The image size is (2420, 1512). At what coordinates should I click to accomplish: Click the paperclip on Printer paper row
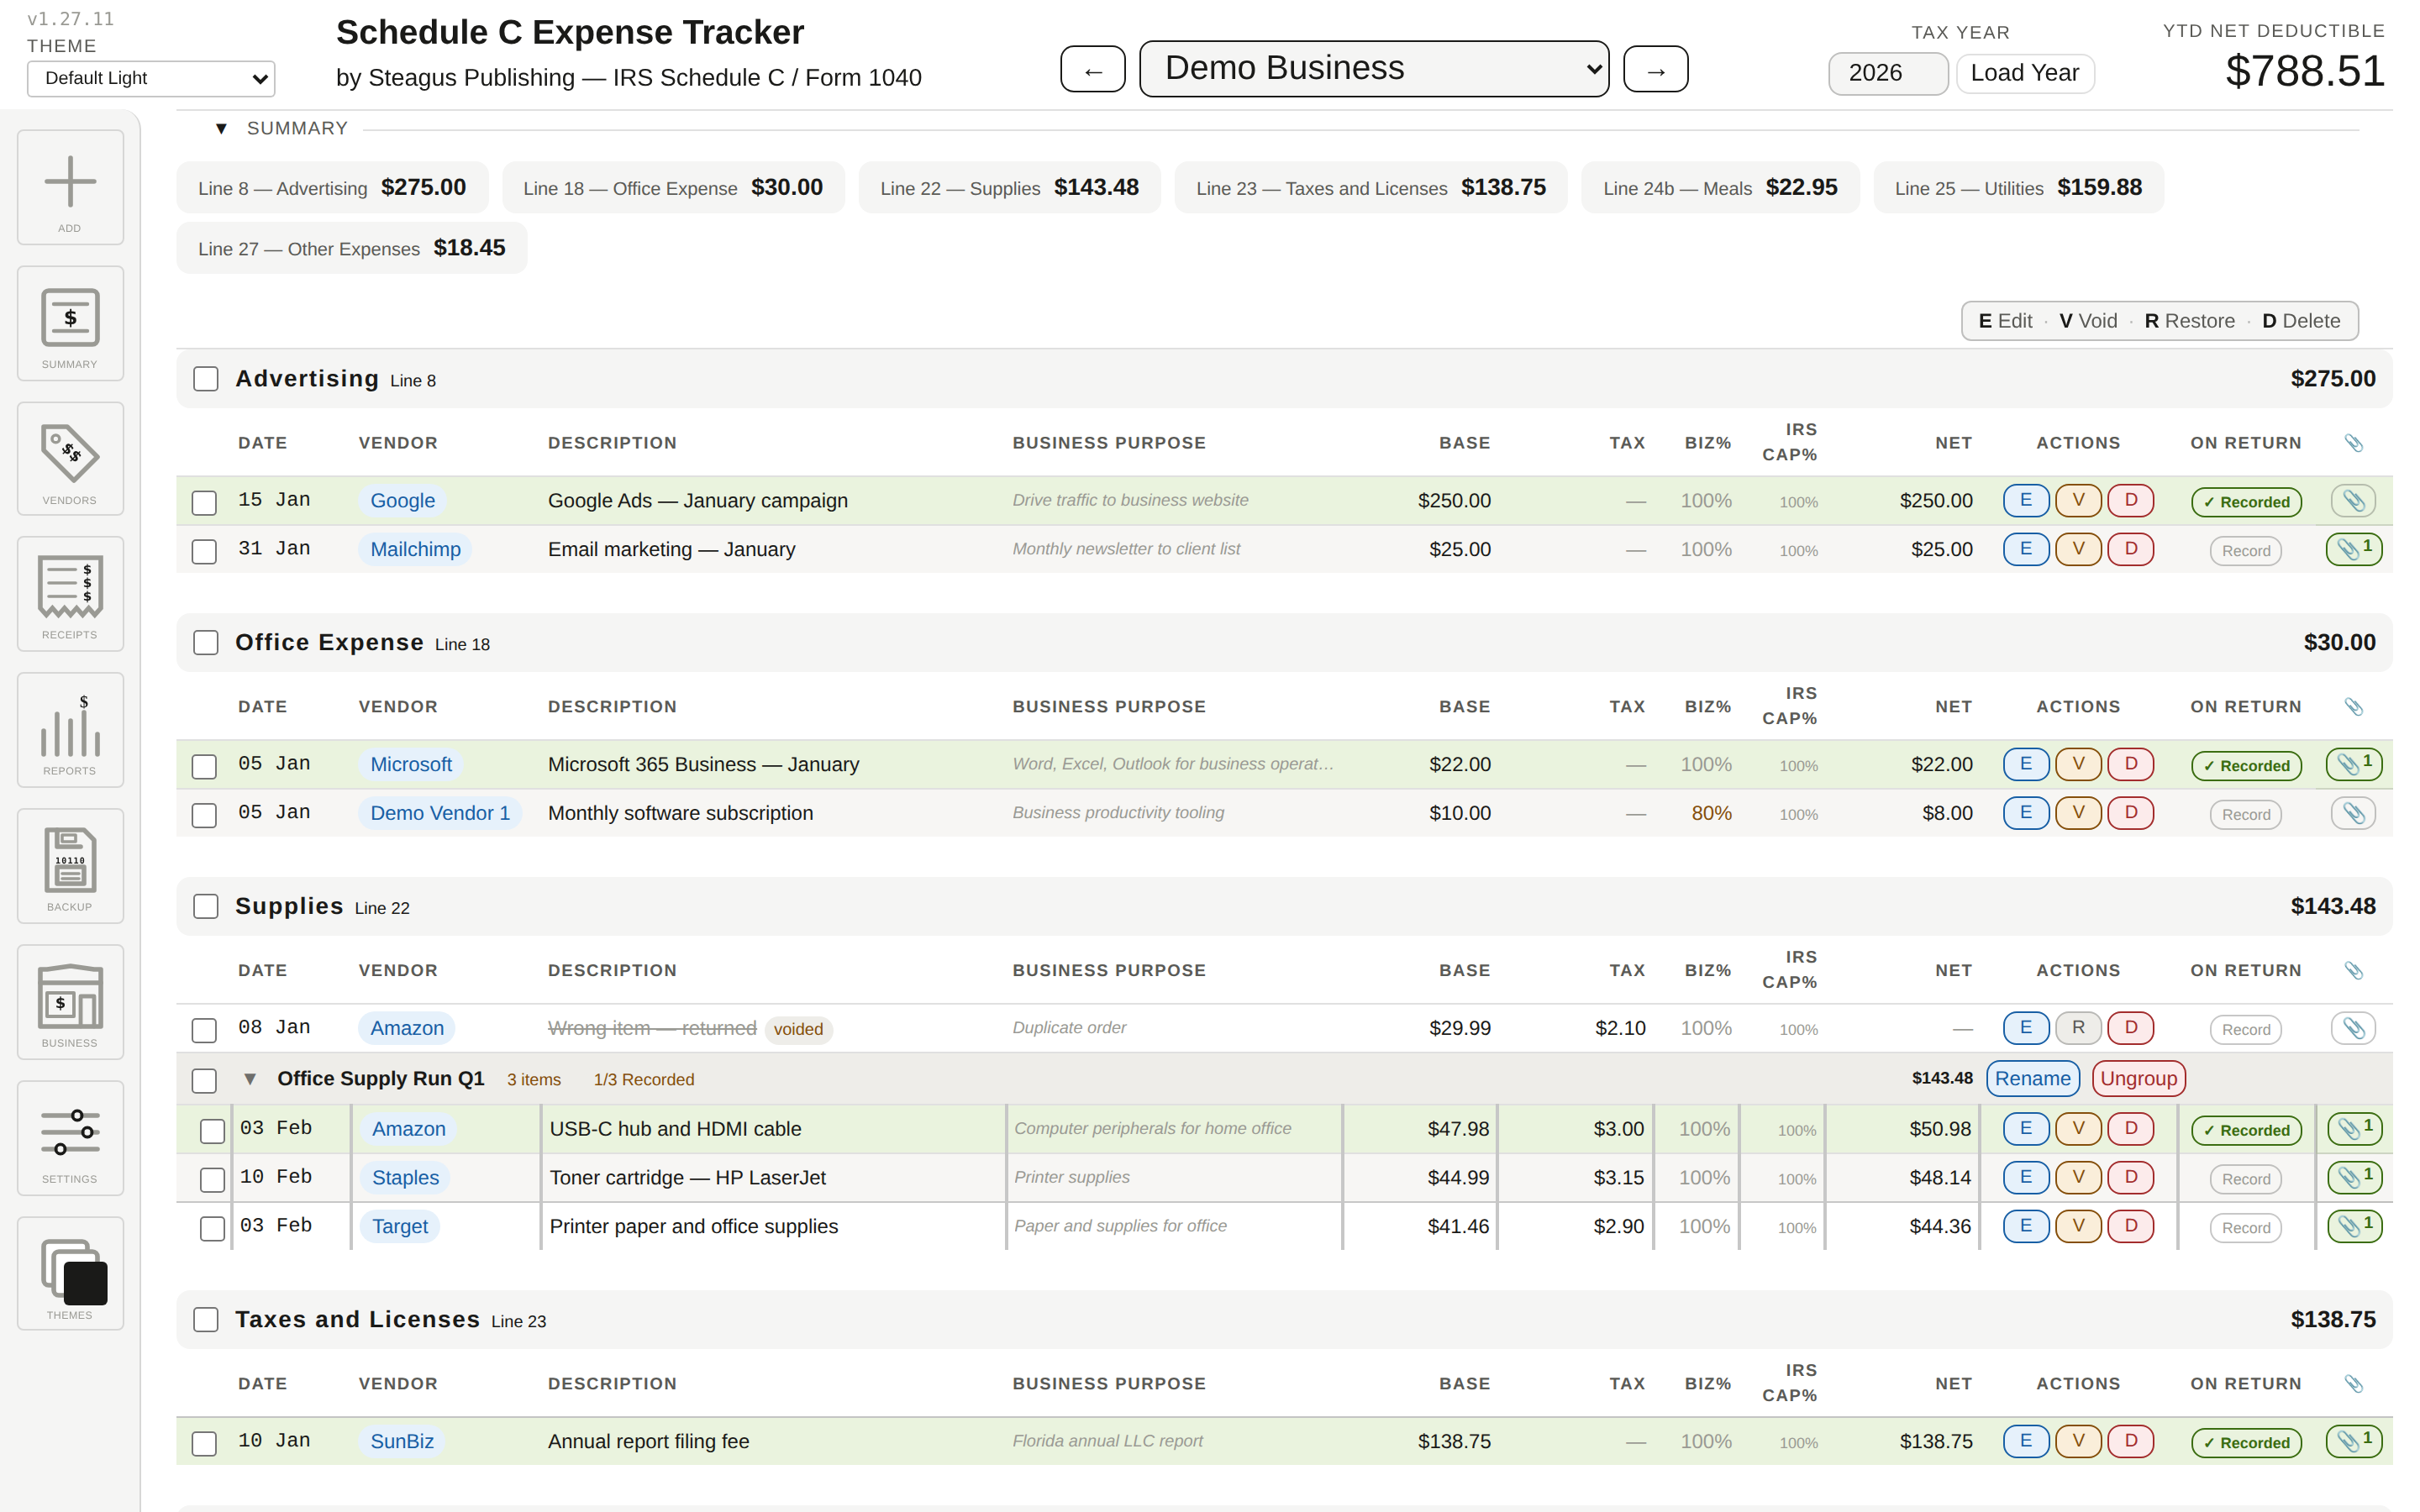(2355, 1226)
